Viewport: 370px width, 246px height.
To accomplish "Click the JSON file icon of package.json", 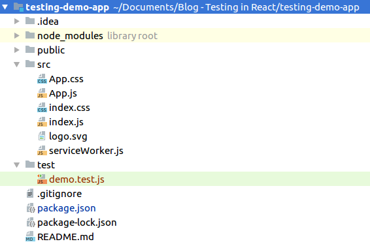I will 31,208.
